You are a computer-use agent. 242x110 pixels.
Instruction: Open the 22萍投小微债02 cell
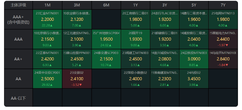[135, 79]
